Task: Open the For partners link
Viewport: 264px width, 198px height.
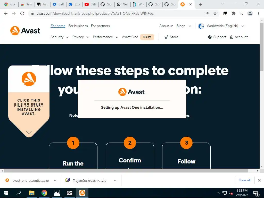Action: (100, 26)
